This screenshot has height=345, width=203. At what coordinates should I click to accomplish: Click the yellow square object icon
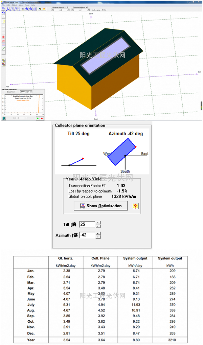3,22
